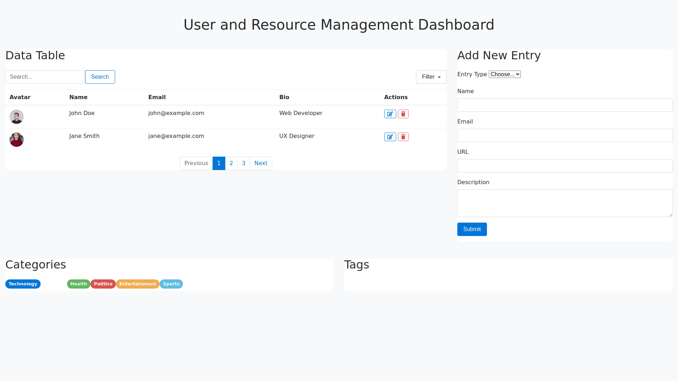Expand the Entry Type select box
This screenshot has height=381, width=678.
tap(504, 74)
